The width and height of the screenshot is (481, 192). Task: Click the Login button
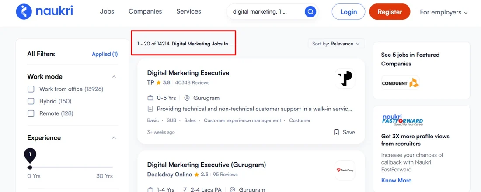[x=349, y=12]
